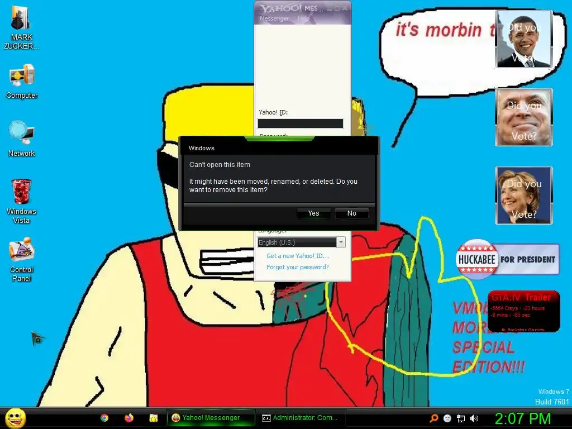Launch Firefox from the taskbar
The image size is (572, 429).
pos(129,418)
